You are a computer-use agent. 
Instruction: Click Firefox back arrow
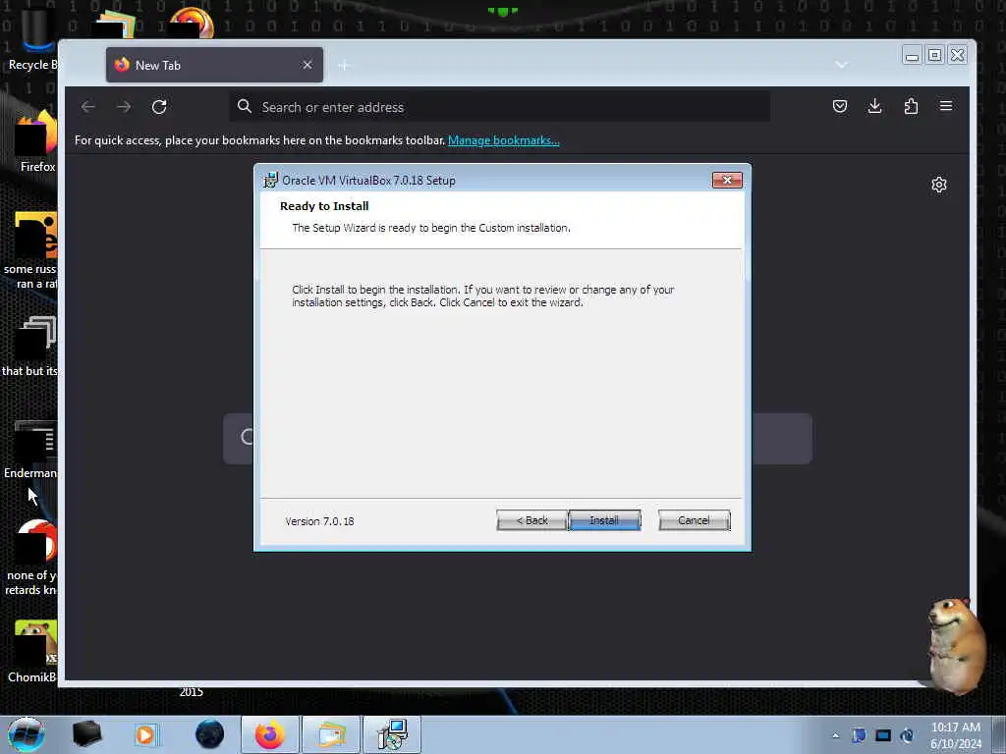[x=87, y=106]
